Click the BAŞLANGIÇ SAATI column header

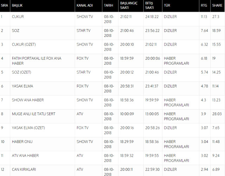click(129, 6)
